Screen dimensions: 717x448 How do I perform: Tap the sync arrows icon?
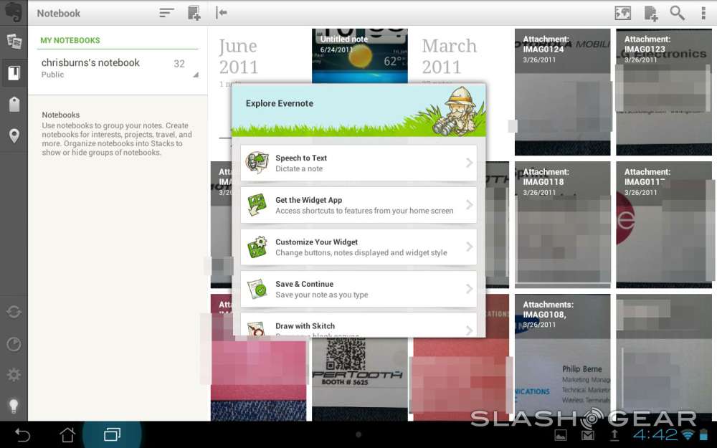(14, 312)
